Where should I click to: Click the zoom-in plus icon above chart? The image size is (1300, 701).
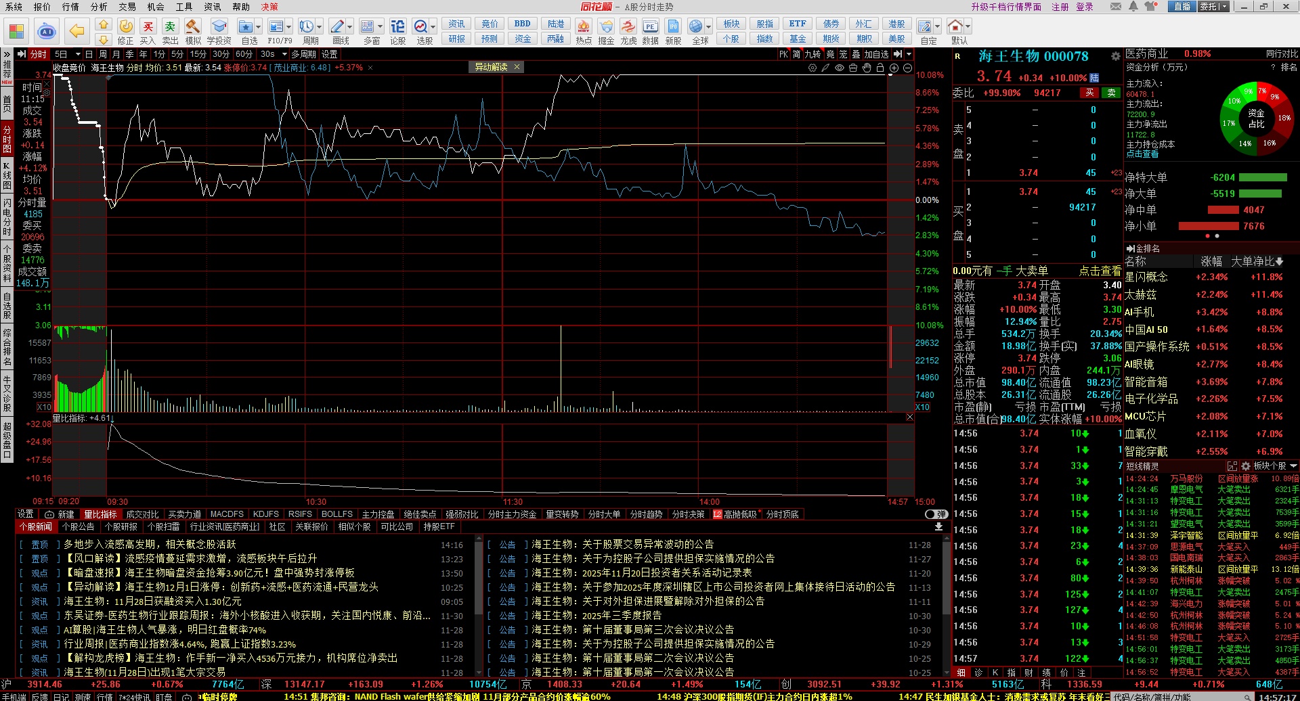tap(894, 68)
